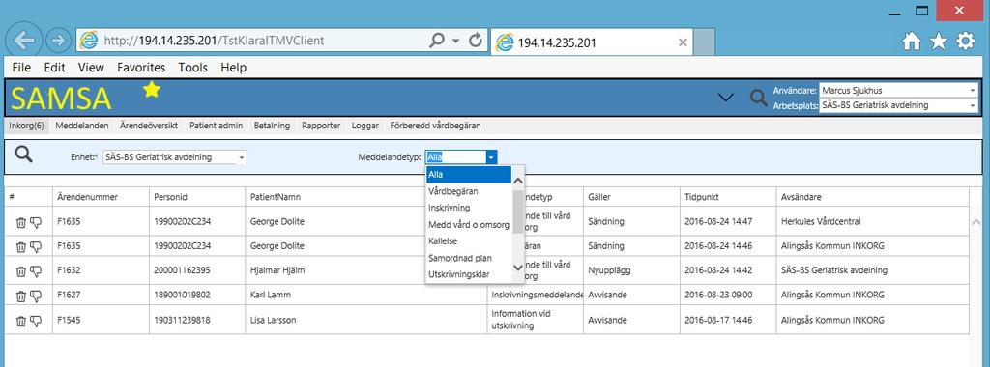Refresh the page using the reload icon
The width and height of the screenshot is (990, 367).
(x=476, y=41)
